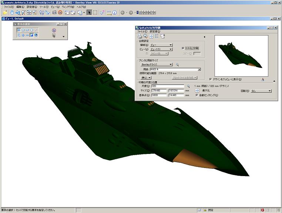Select Circle mode in element selection palette
The width and height of the screenshot is (282, 213).
[x=32, y=30]
